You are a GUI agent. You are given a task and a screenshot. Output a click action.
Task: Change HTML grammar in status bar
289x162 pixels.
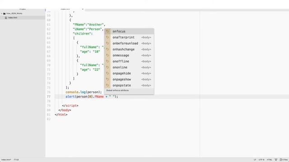pyautogui.click(x=269, y=160)
